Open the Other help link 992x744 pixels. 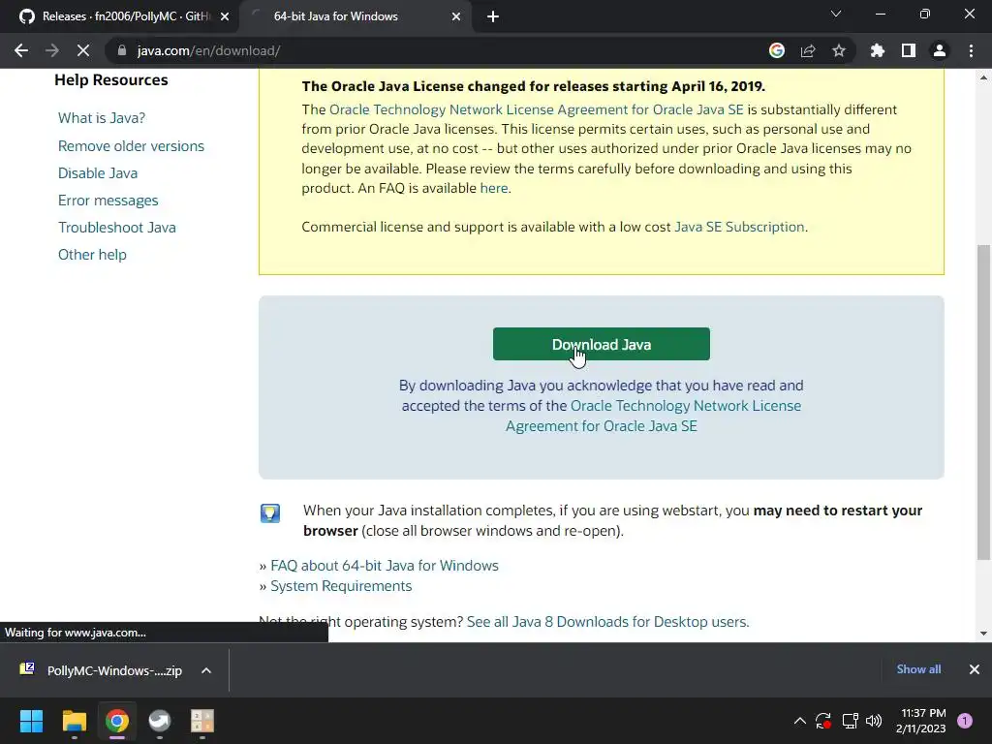tap(92, 255)
